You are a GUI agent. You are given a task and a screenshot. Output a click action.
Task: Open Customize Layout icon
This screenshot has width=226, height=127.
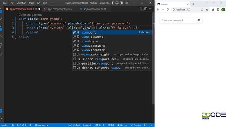click(127, 3)
